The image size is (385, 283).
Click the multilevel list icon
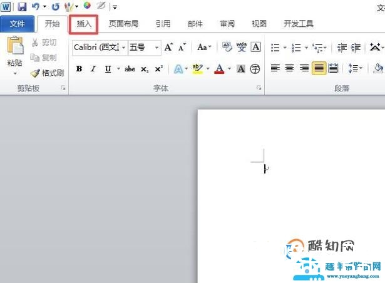[318, 48]
